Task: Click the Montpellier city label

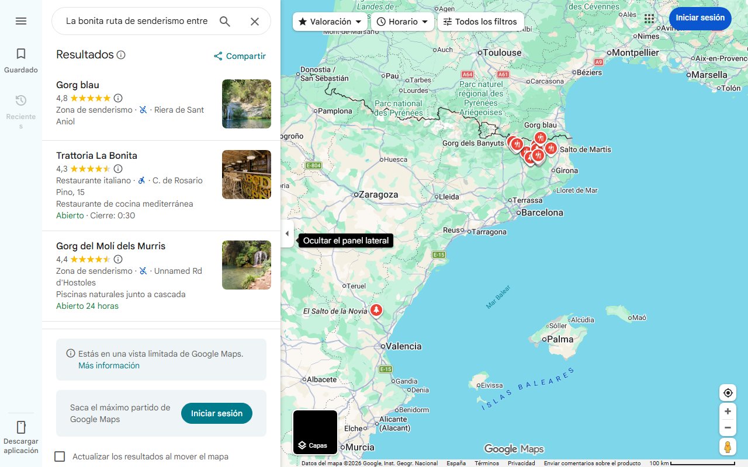Action: 635,53
